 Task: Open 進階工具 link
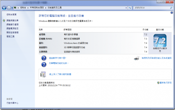point(10,36)
